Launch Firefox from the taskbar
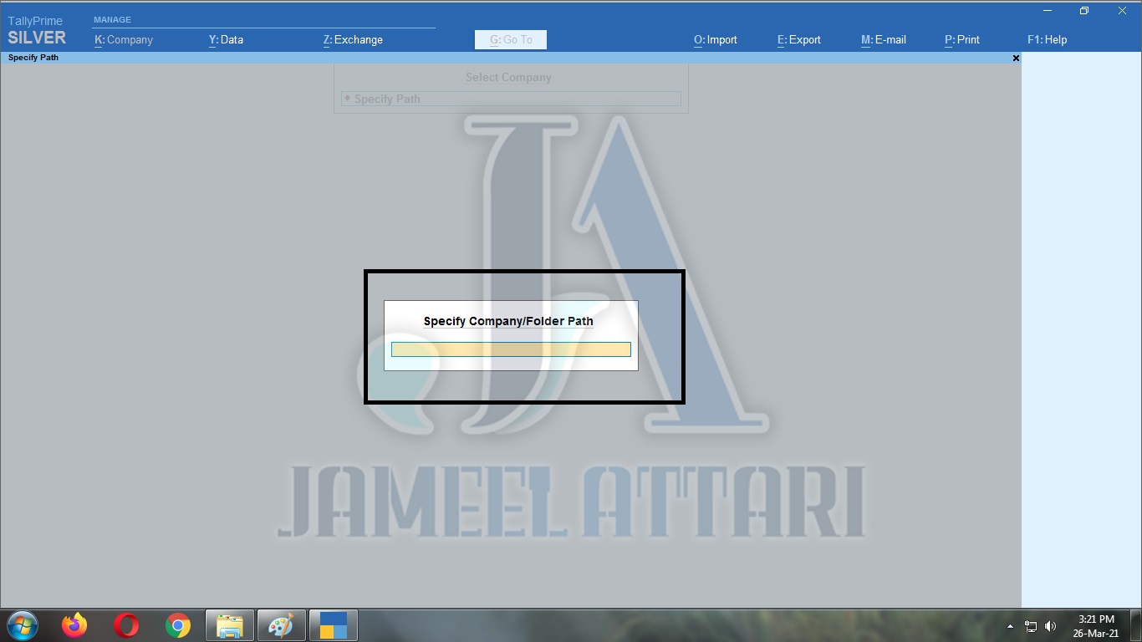Image resolution: width=1142 pixels, height=642 pixels. (74, 625)
